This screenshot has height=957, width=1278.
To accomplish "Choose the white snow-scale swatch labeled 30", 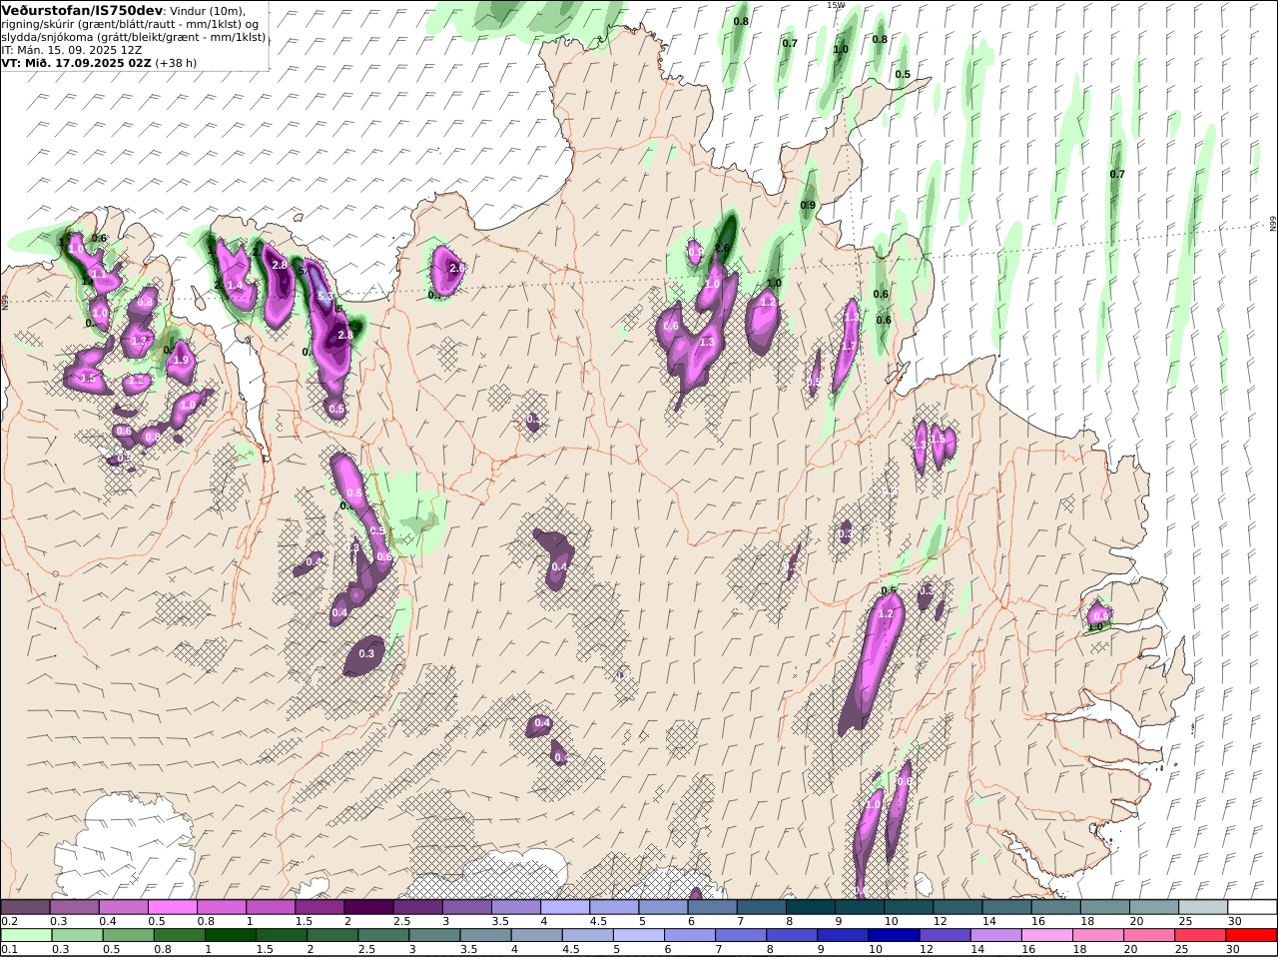I will [1252, 907].
